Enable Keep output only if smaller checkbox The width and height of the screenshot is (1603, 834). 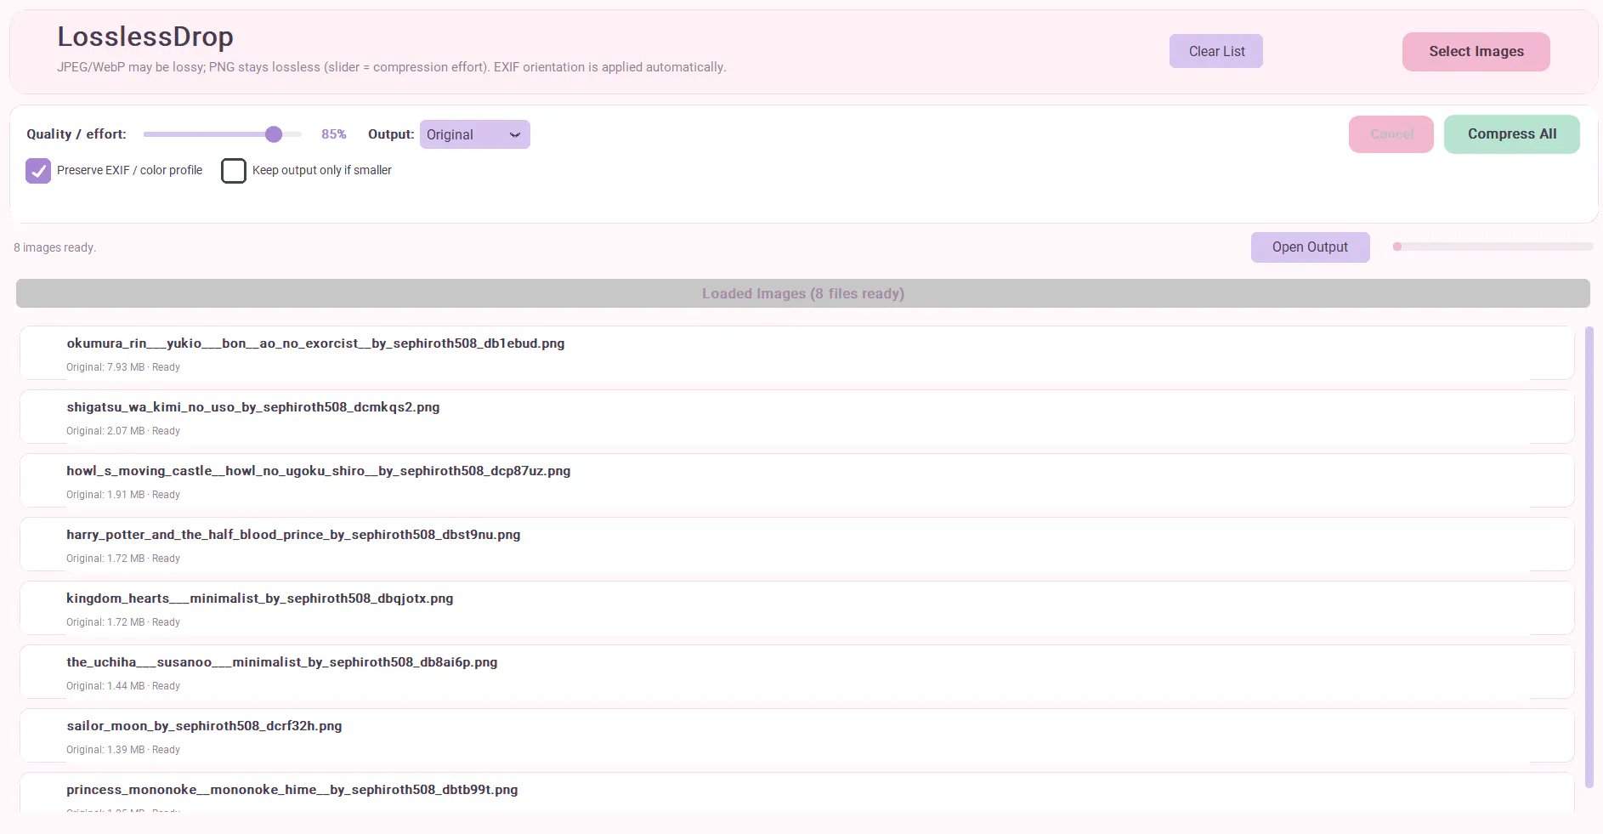[234, 171]
